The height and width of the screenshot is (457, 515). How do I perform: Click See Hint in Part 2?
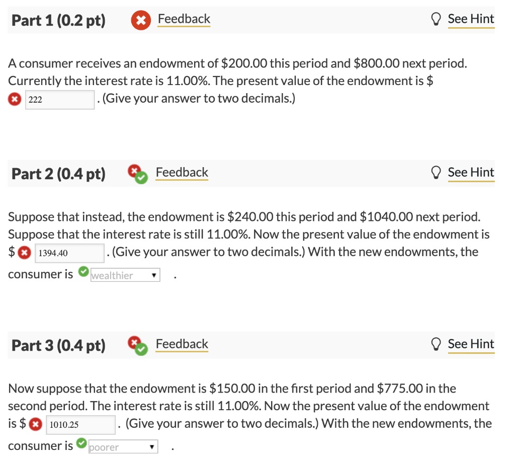[x=471, y=172]
